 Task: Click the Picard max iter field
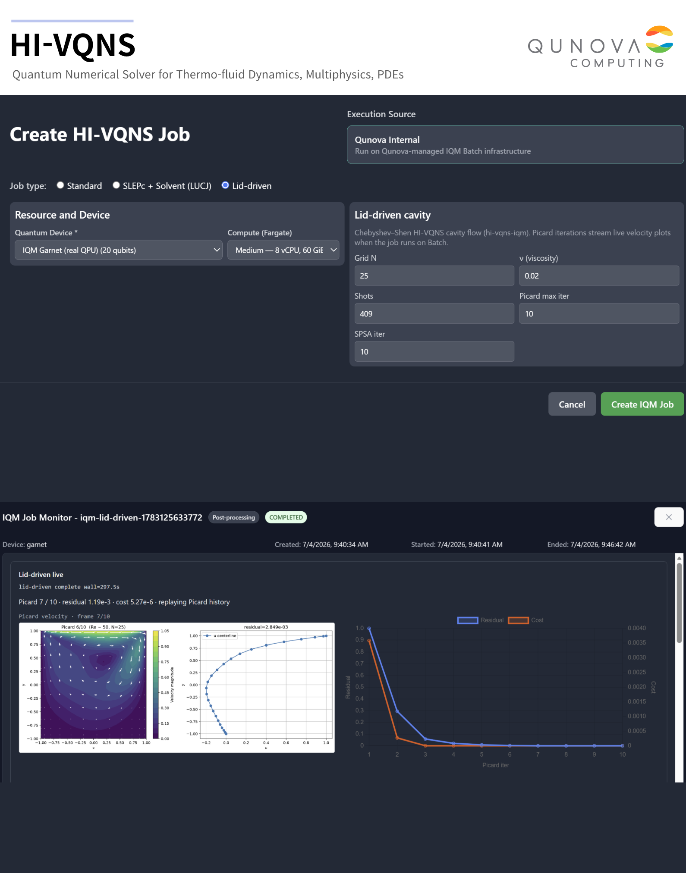tap(599, 313)
